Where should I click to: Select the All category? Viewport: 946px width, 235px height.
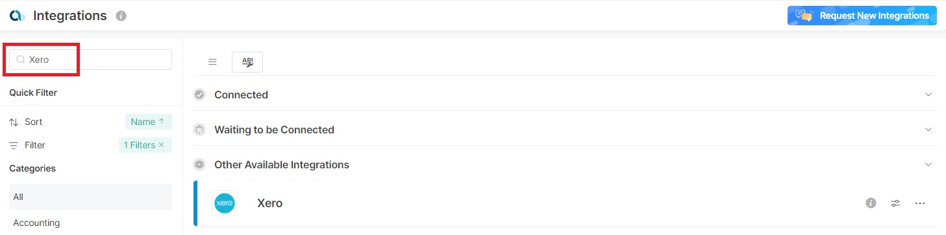tap(90, 197)
